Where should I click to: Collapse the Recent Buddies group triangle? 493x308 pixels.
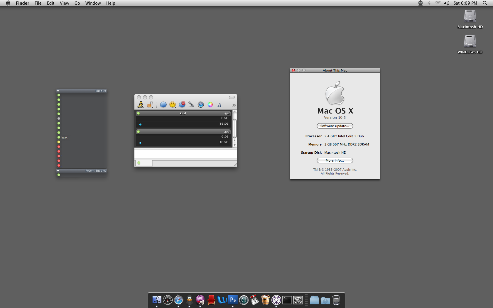(58, 171)
